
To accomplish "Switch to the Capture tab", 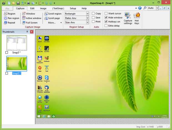I will pos(20,8).
